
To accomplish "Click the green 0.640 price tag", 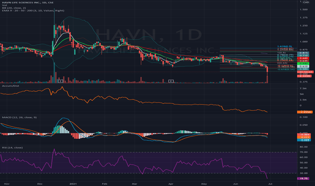I will [x=303, y=63].
